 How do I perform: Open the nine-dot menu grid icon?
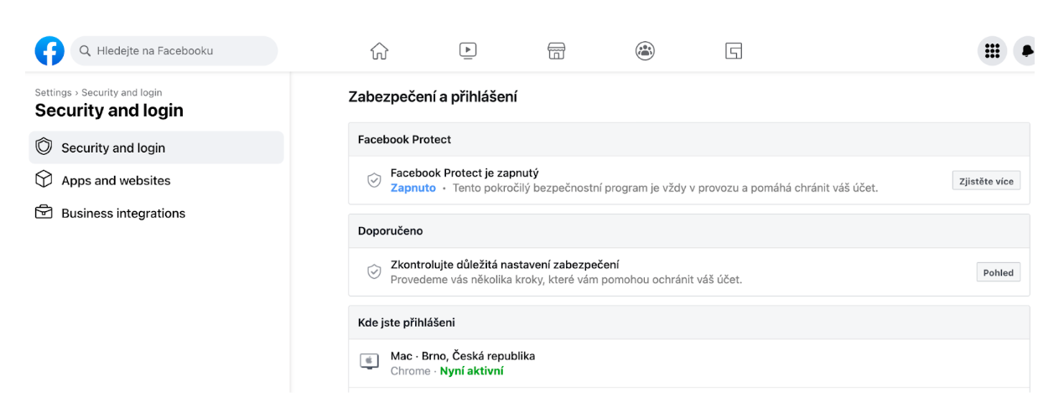tap(992, 51)
